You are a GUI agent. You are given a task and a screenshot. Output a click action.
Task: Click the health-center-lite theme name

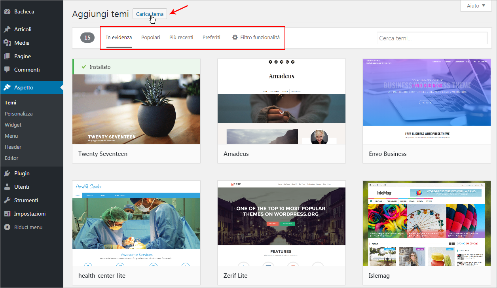click(102, 275)
